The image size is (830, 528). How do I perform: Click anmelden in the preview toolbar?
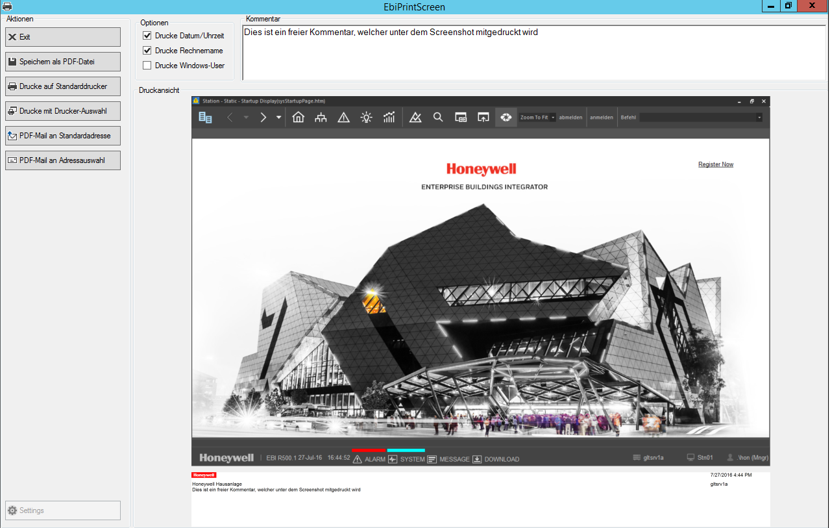pyautogui.click(x=602, y=118)
